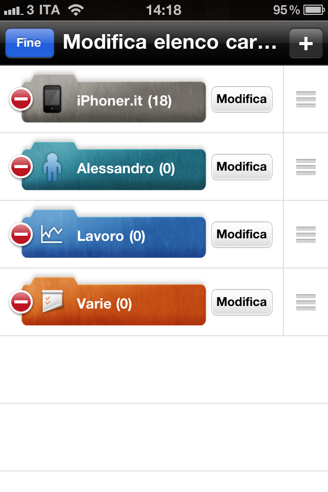This screenshot has width=328, height=492.
Task: Tap the chart icon on Lavoro folder
Action: point(52,235)
